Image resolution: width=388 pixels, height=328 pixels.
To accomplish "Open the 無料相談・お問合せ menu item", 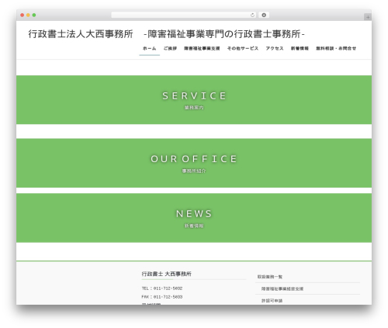I will coord(336,48).
